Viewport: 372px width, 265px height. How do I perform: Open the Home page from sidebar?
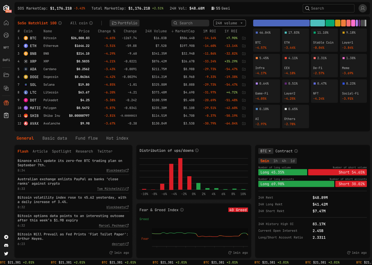pyautogui.click(x=6, y=23)
